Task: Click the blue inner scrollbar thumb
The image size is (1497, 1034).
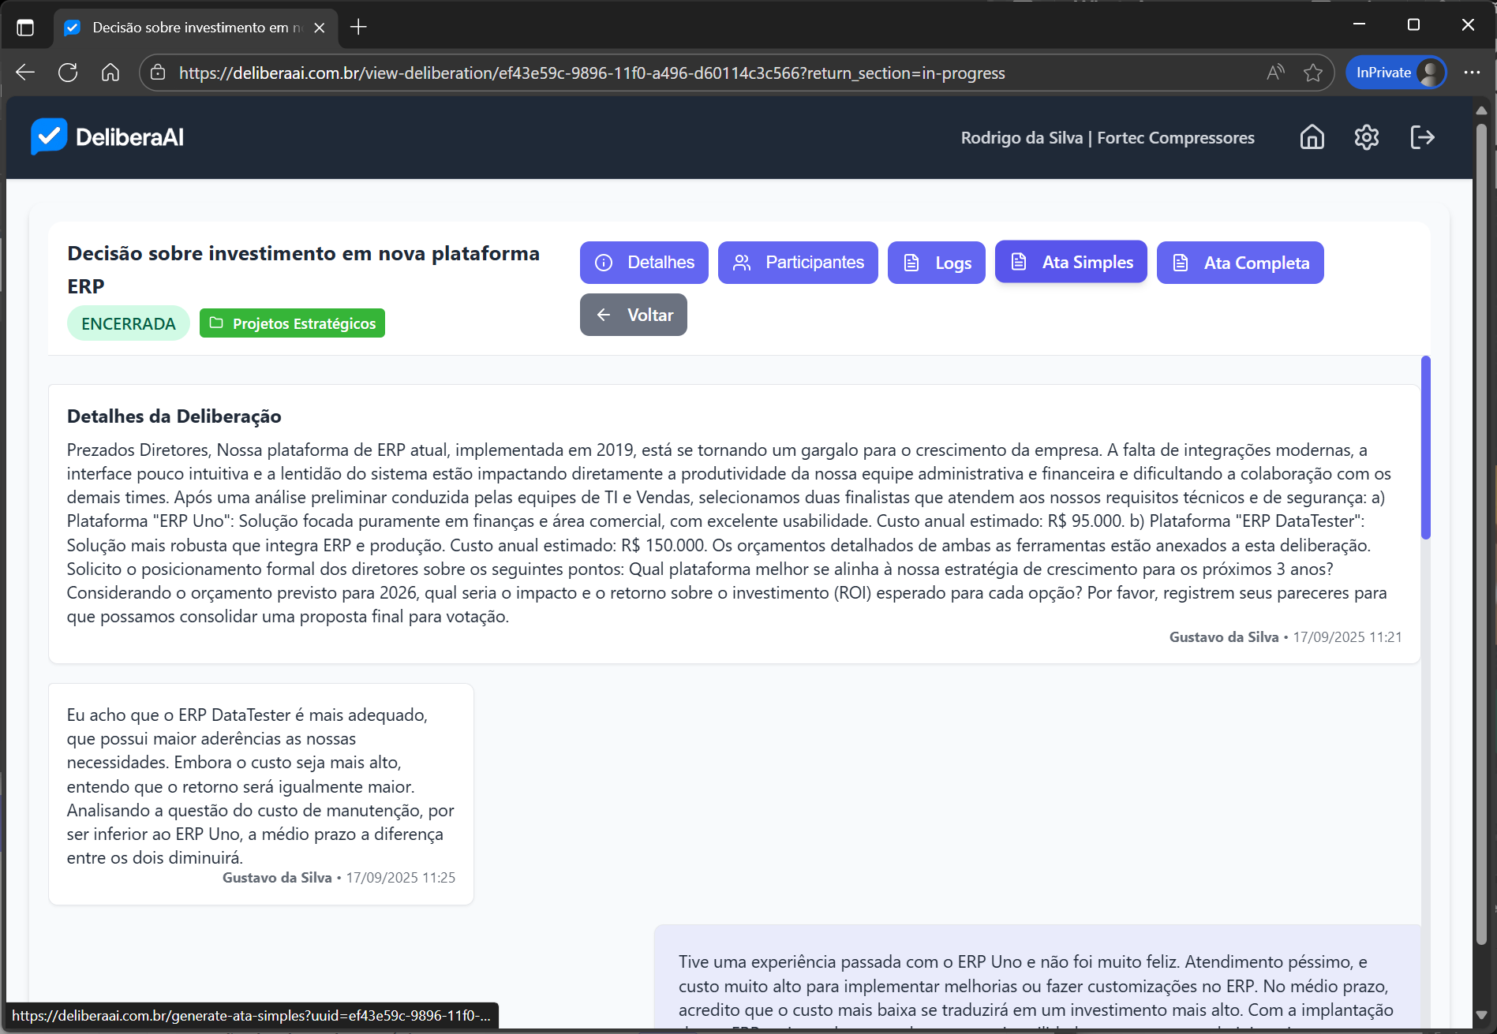Action: 1425,447
